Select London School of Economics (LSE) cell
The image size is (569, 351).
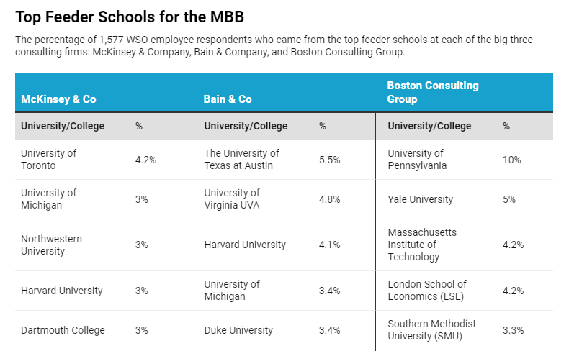tap(427, 291)
